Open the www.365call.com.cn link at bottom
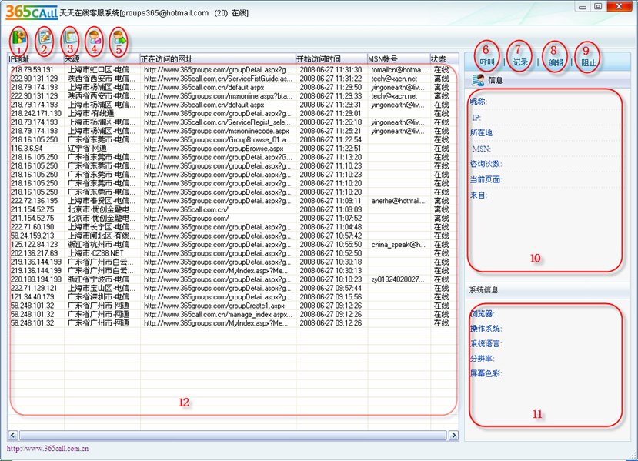This screenshot has height=461, width=638. [47, 449]
